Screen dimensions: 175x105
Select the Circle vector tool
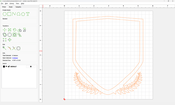[5, 14]
